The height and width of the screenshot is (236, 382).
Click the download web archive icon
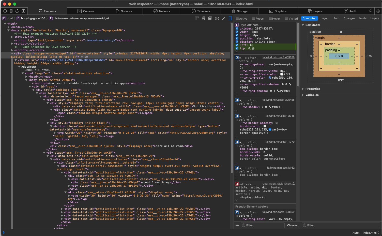(x=23, y=11)
